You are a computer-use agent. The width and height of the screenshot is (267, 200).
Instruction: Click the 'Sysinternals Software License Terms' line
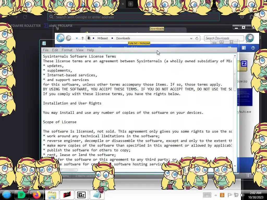[x=79, y=56]
